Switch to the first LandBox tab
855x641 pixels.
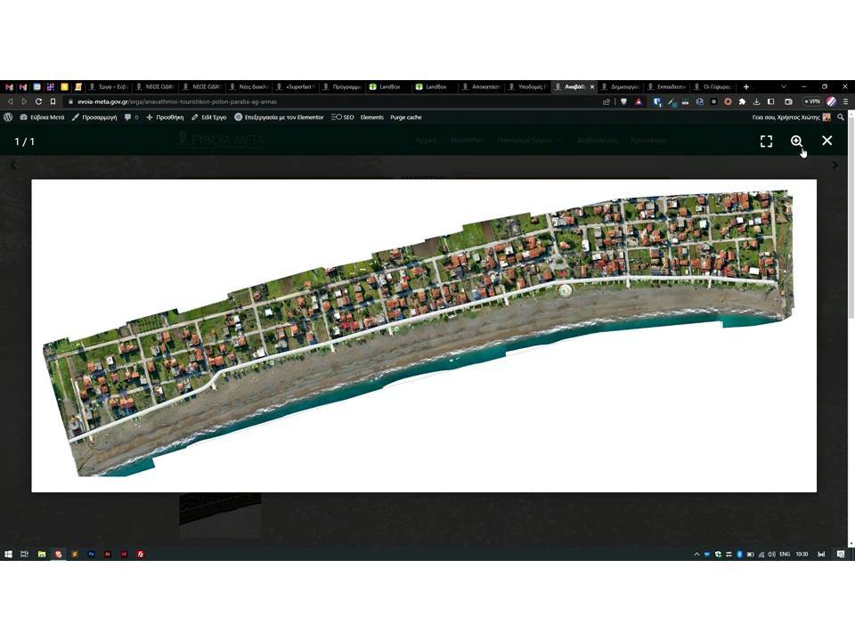coord(388,86)
